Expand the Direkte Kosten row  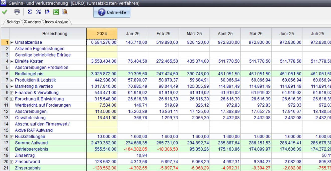pyautogui.click(x=12, y=61)
